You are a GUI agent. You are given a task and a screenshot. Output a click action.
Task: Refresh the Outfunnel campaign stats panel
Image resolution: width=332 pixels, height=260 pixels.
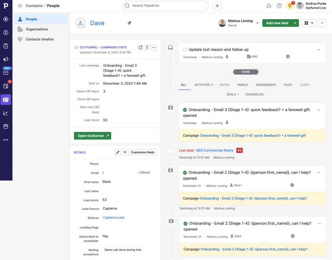pyautogui.click(x=140, y=47)
